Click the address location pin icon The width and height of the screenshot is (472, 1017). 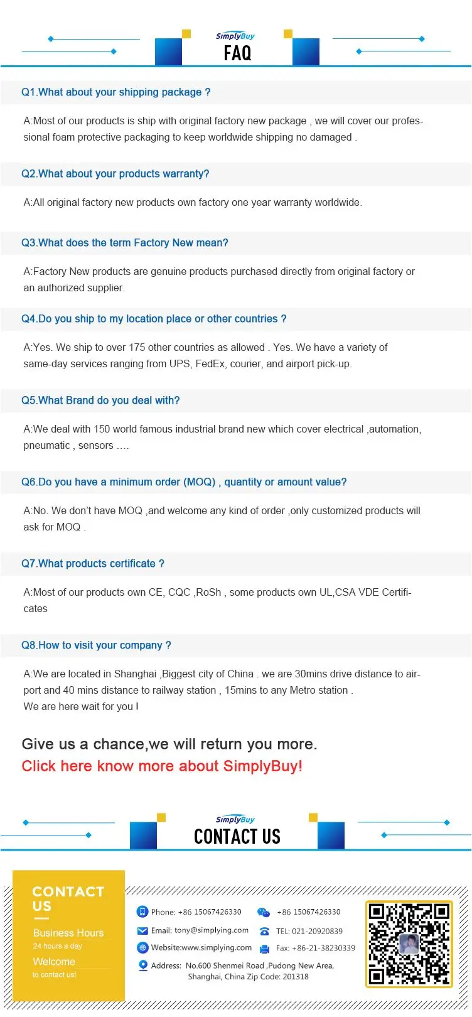click(142, 966)
